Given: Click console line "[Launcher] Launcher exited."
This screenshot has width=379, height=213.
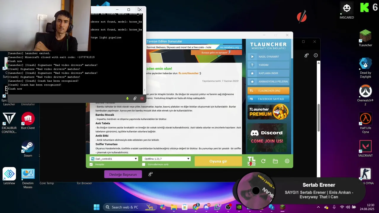Looking at the screenshot, I should point(29,53).
